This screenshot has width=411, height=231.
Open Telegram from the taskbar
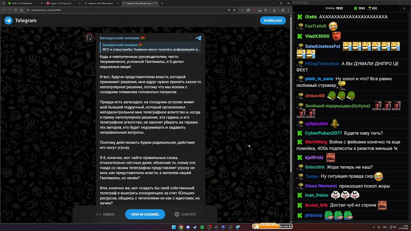(x=238, y=227)
